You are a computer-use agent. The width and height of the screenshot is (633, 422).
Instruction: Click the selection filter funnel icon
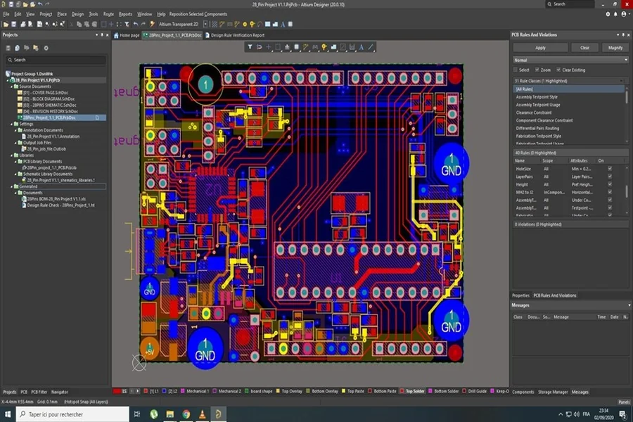pyautogui.click(x=250, y=47)
